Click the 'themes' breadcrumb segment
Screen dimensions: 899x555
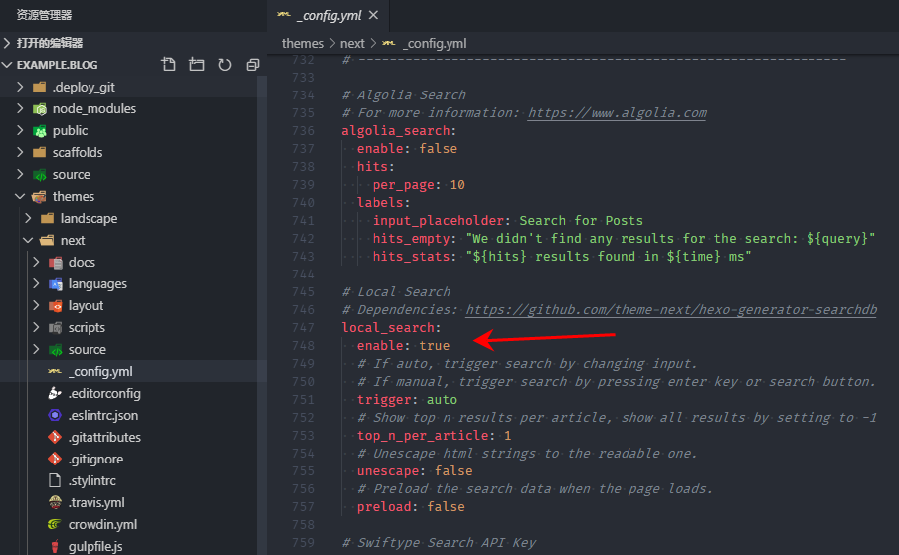point(302,43)
